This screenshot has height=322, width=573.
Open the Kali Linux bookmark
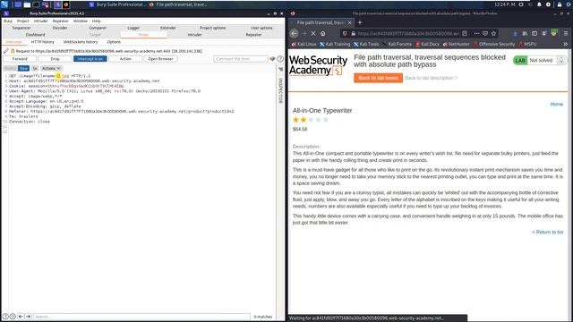304,44
